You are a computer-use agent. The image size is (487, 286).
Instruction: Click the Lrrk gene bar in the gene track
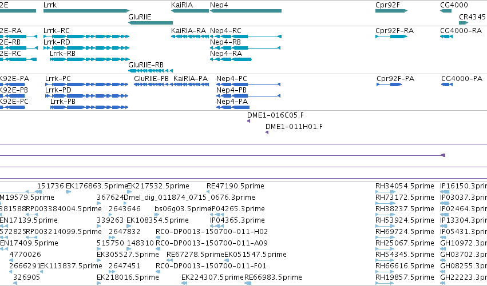click(x=86, y=11)
